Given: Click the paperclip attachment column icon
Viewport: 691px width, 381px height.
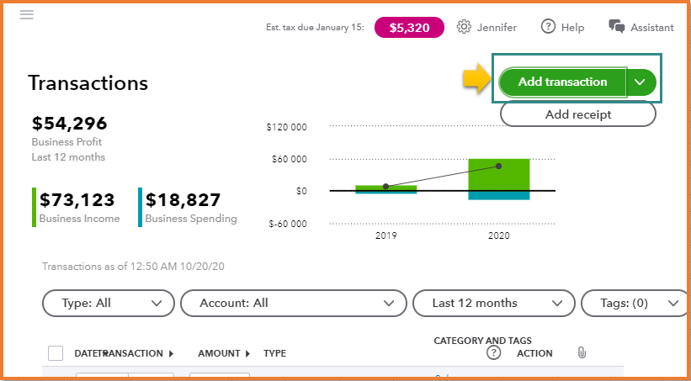Looking at the screenshot, I should [x=581, y=353].
